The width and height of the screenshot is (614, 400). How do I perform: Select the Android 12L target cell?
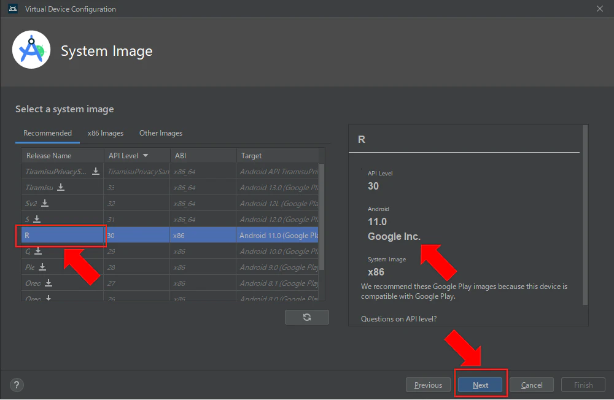coord(278,204)
